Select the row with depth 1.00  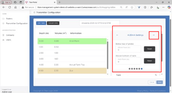pyautogui.click(x=72, y=47)
